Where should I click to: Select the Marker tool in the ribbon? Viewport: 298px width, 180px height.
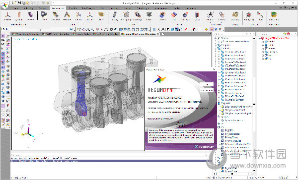coord(7,16)
